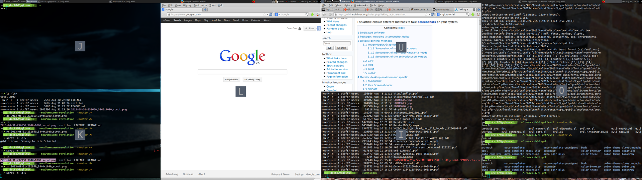Focus ArchWiki sidebar search input

click(337, 43)
